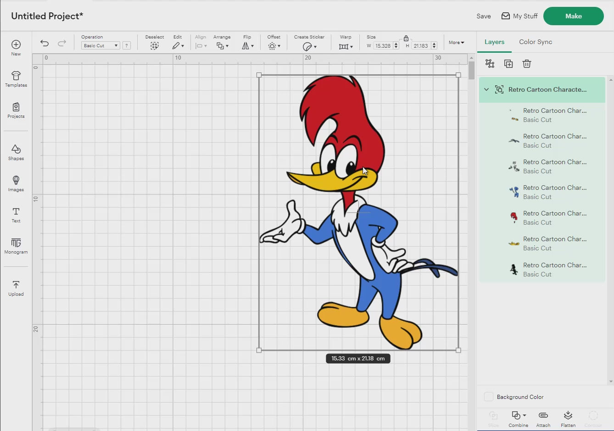Click the width W size field
614x431 pixels.
[x=383, y=46]
